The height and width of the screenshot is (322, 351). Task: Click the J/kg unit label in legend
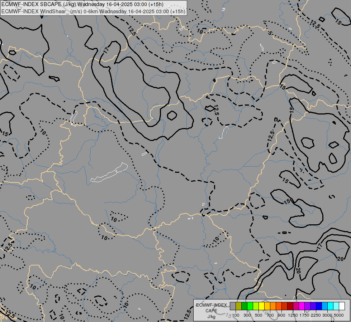[211, 317]
